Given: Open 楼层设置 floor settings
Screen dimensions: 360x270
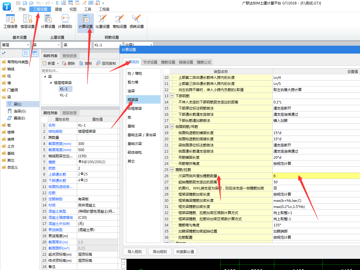Looking at the screenshot, I should [x=28, y=22].
